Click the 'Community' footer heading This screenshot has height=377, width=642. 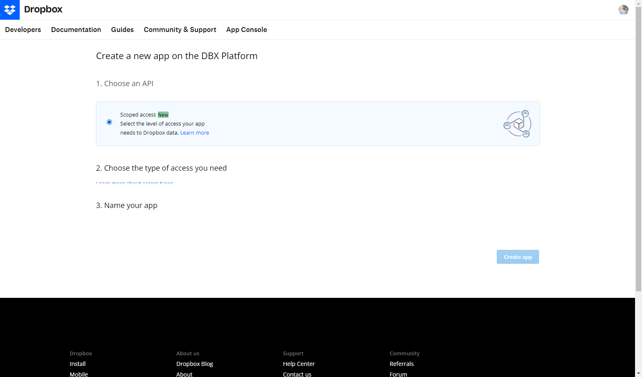coord(404,353)
